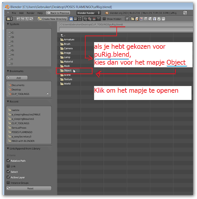Open the Add menu
The width and height of the screenshot is (197, 199).
pos(21,13)
